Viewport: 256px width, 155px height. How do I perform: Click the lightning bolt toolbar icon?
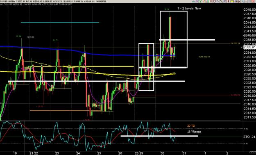[x=229, y=1]
